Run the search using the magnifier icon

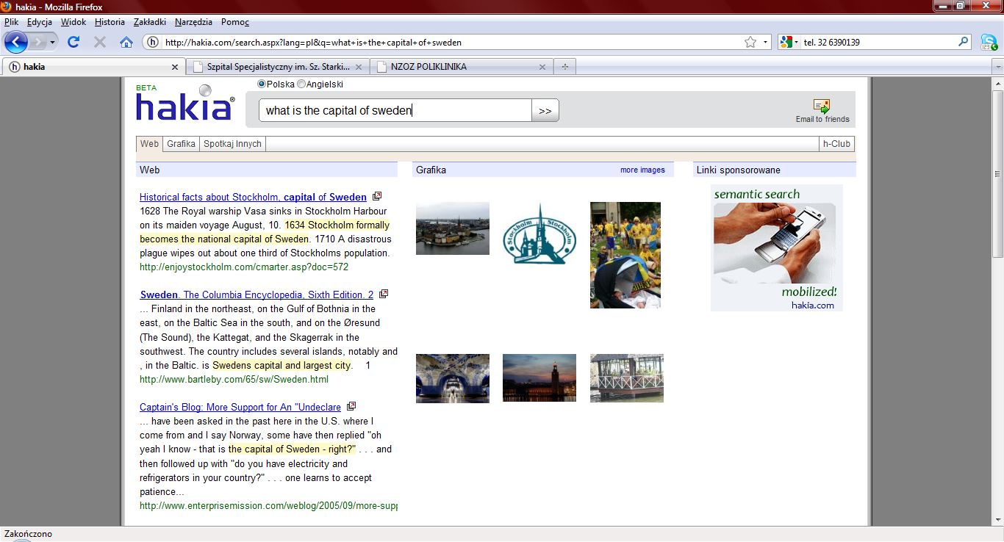[964, 42]
